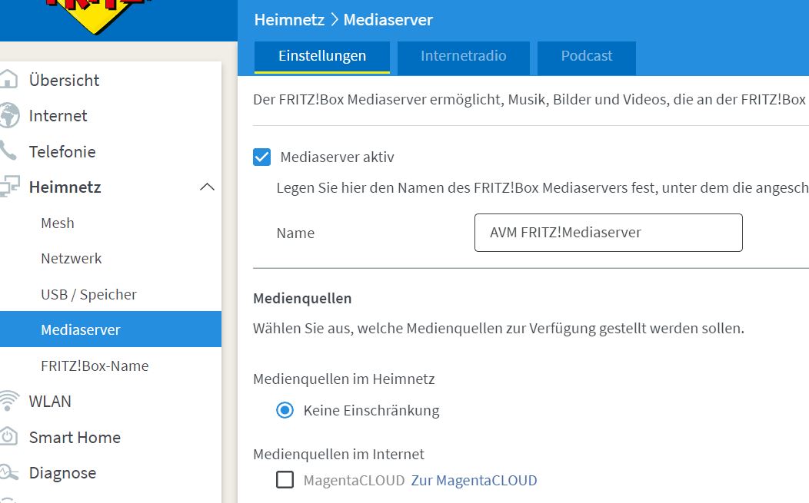Screen dimensions: 809x503
Task: Enable the MagentaCLOUD media source checkbox
Action: 285,479
